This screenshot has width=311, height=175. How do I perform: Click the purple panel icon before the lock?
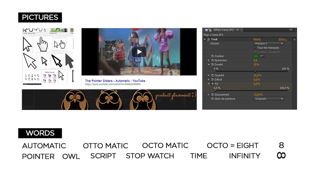[206, 30]
